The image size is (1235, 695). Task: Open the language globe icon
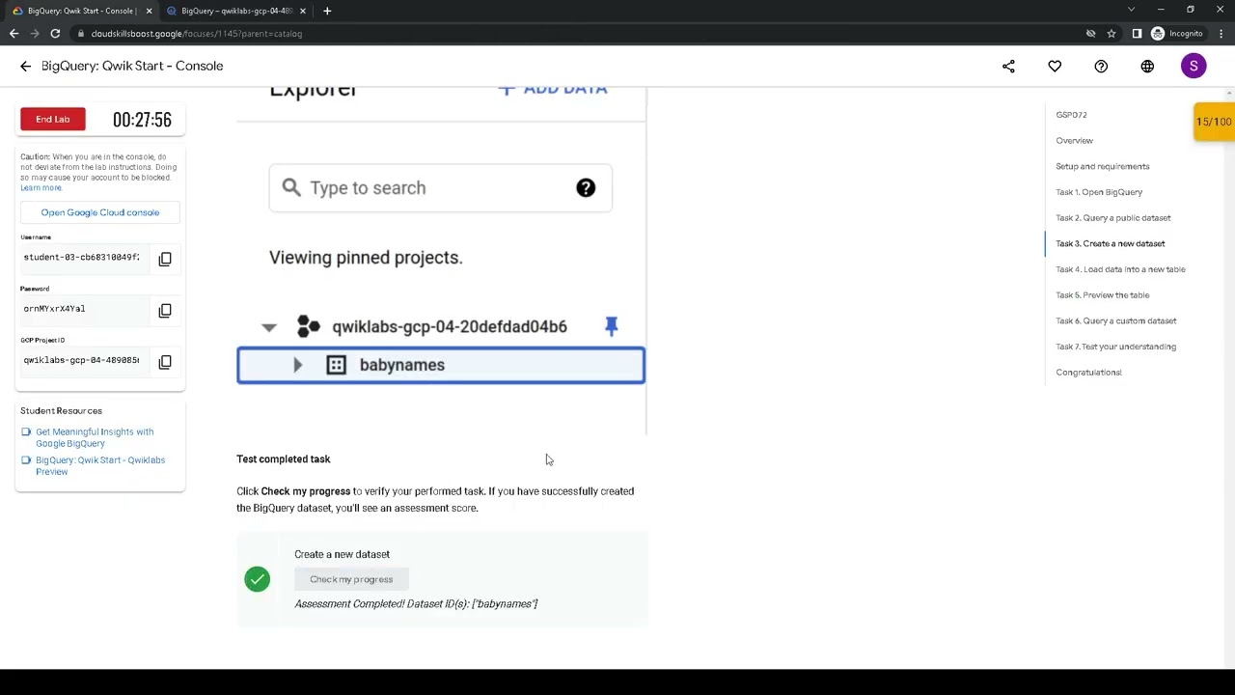[x=1147, y=66]
